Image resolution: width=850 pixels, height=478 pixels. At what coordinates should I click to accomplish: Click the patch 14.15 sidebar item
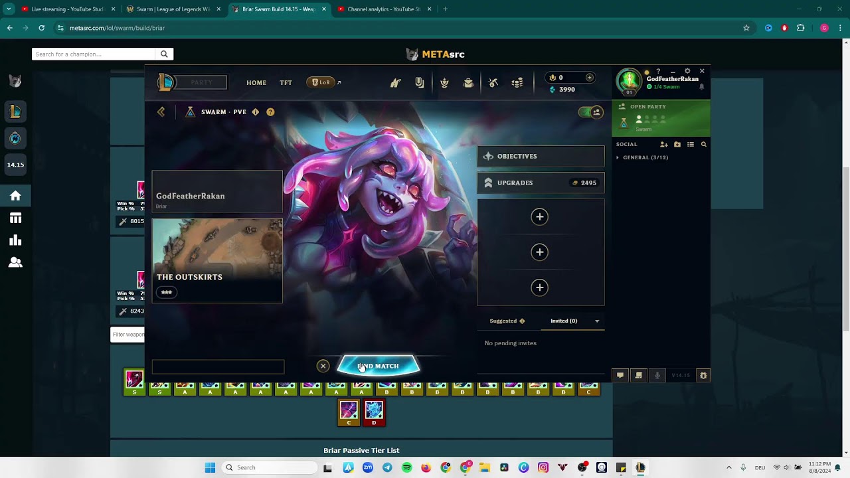(15, 165)
